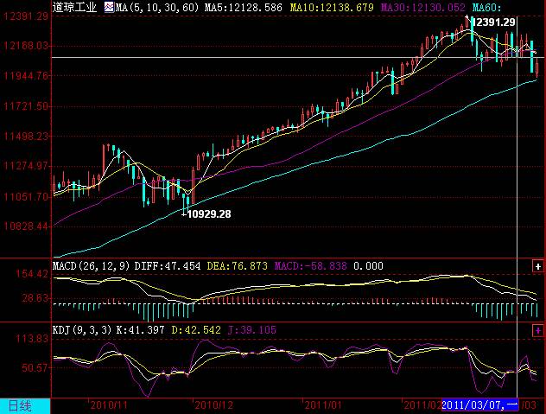Click the 113.83 KDJ axis label
This screenshot has height=414, width=546.
pos(32,339)
